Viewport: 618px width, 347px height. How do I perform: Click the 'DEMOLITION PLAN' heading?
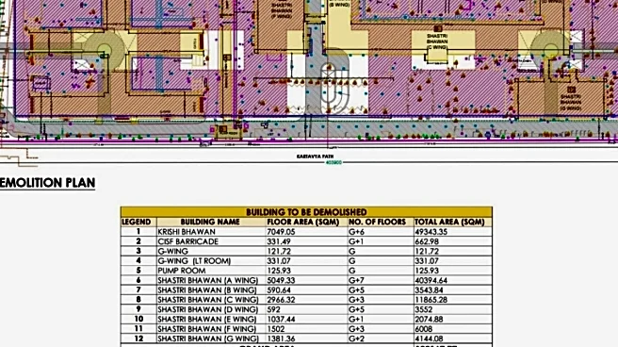(x=47, y=183)
